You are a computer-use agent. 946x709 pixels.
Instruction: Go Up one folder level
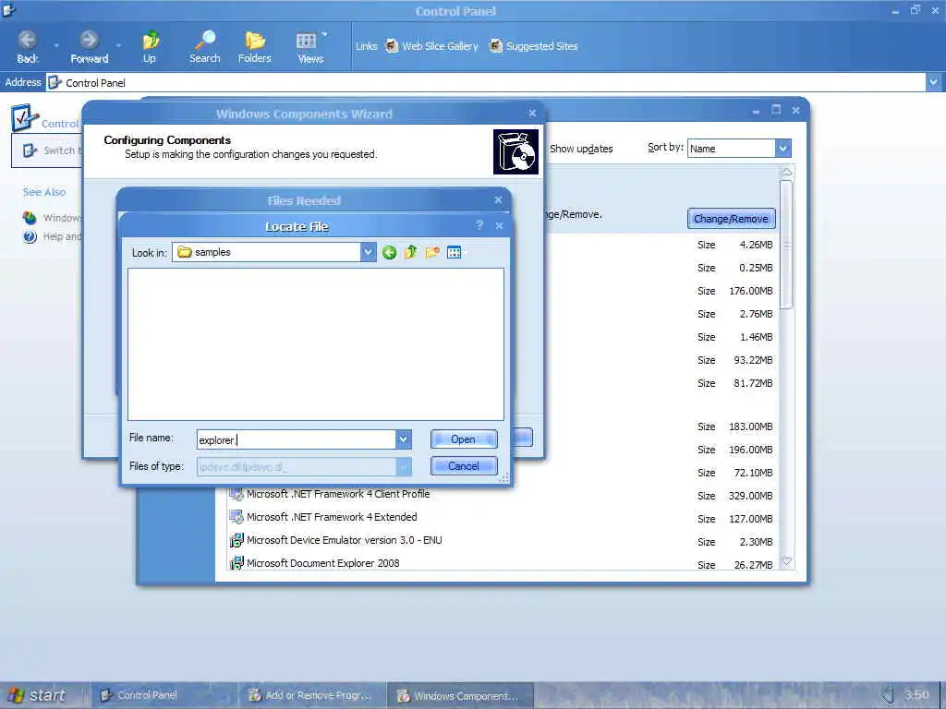click(x=150, y=46)
